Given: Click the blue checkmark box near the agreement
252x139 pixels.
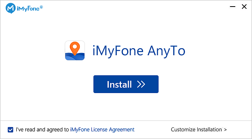Looking at the screenshot, I should [10, 130].
